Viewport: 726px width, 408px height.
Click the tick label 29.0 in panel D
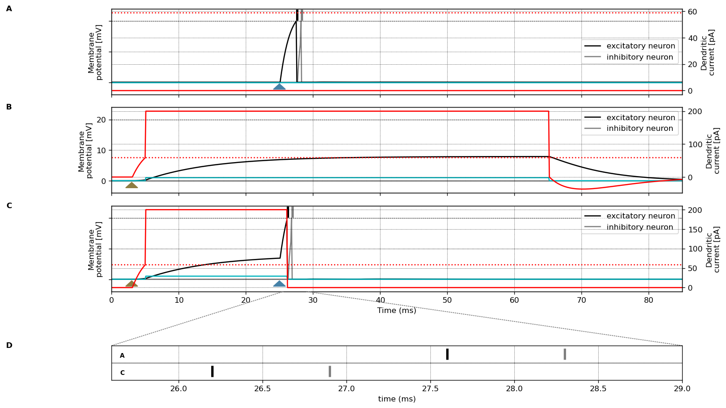click(x=682, y=389)
